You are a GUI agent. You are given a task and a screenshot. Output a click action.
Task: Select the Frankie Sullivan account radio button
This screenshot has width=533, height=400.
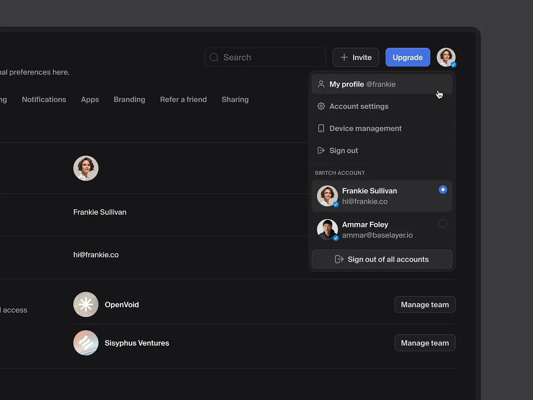[x=443, y=190]
